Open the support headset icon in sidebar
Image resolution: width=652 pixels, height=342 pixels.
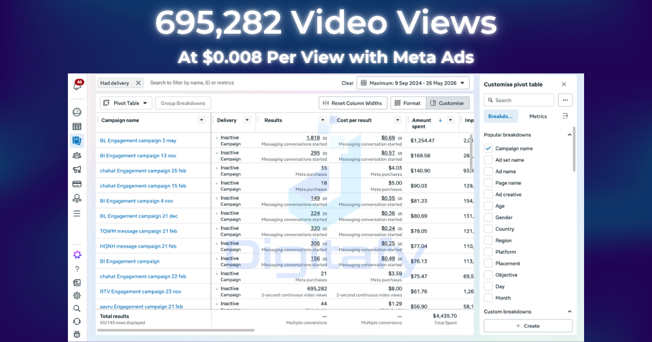click(x=77, y=321)
